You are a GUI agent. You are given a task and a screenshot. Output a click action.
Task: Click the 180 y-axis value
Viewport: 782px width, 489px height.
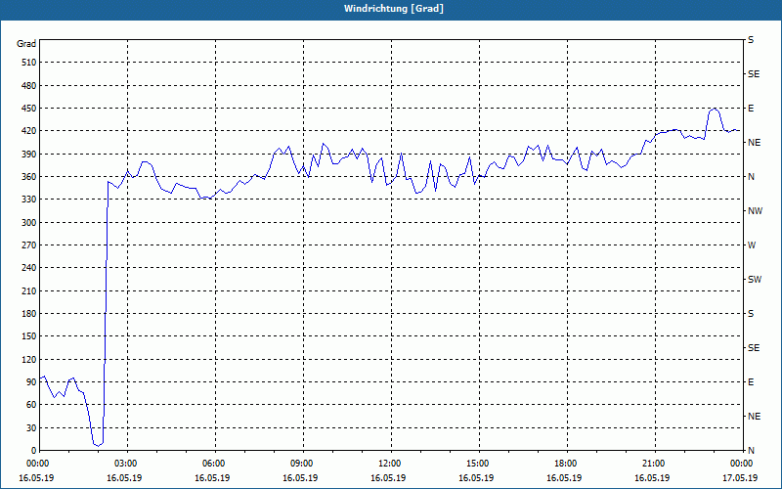coord(29,314)
